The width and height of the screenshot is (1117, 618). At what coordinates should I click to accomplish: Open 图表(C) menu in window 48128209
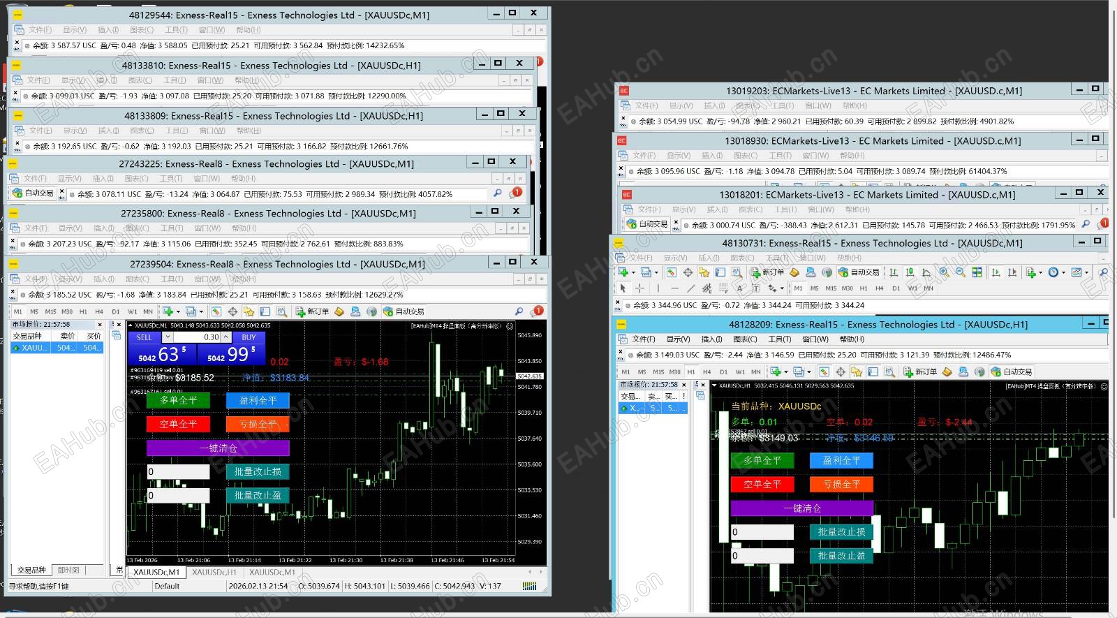[745, 339]
